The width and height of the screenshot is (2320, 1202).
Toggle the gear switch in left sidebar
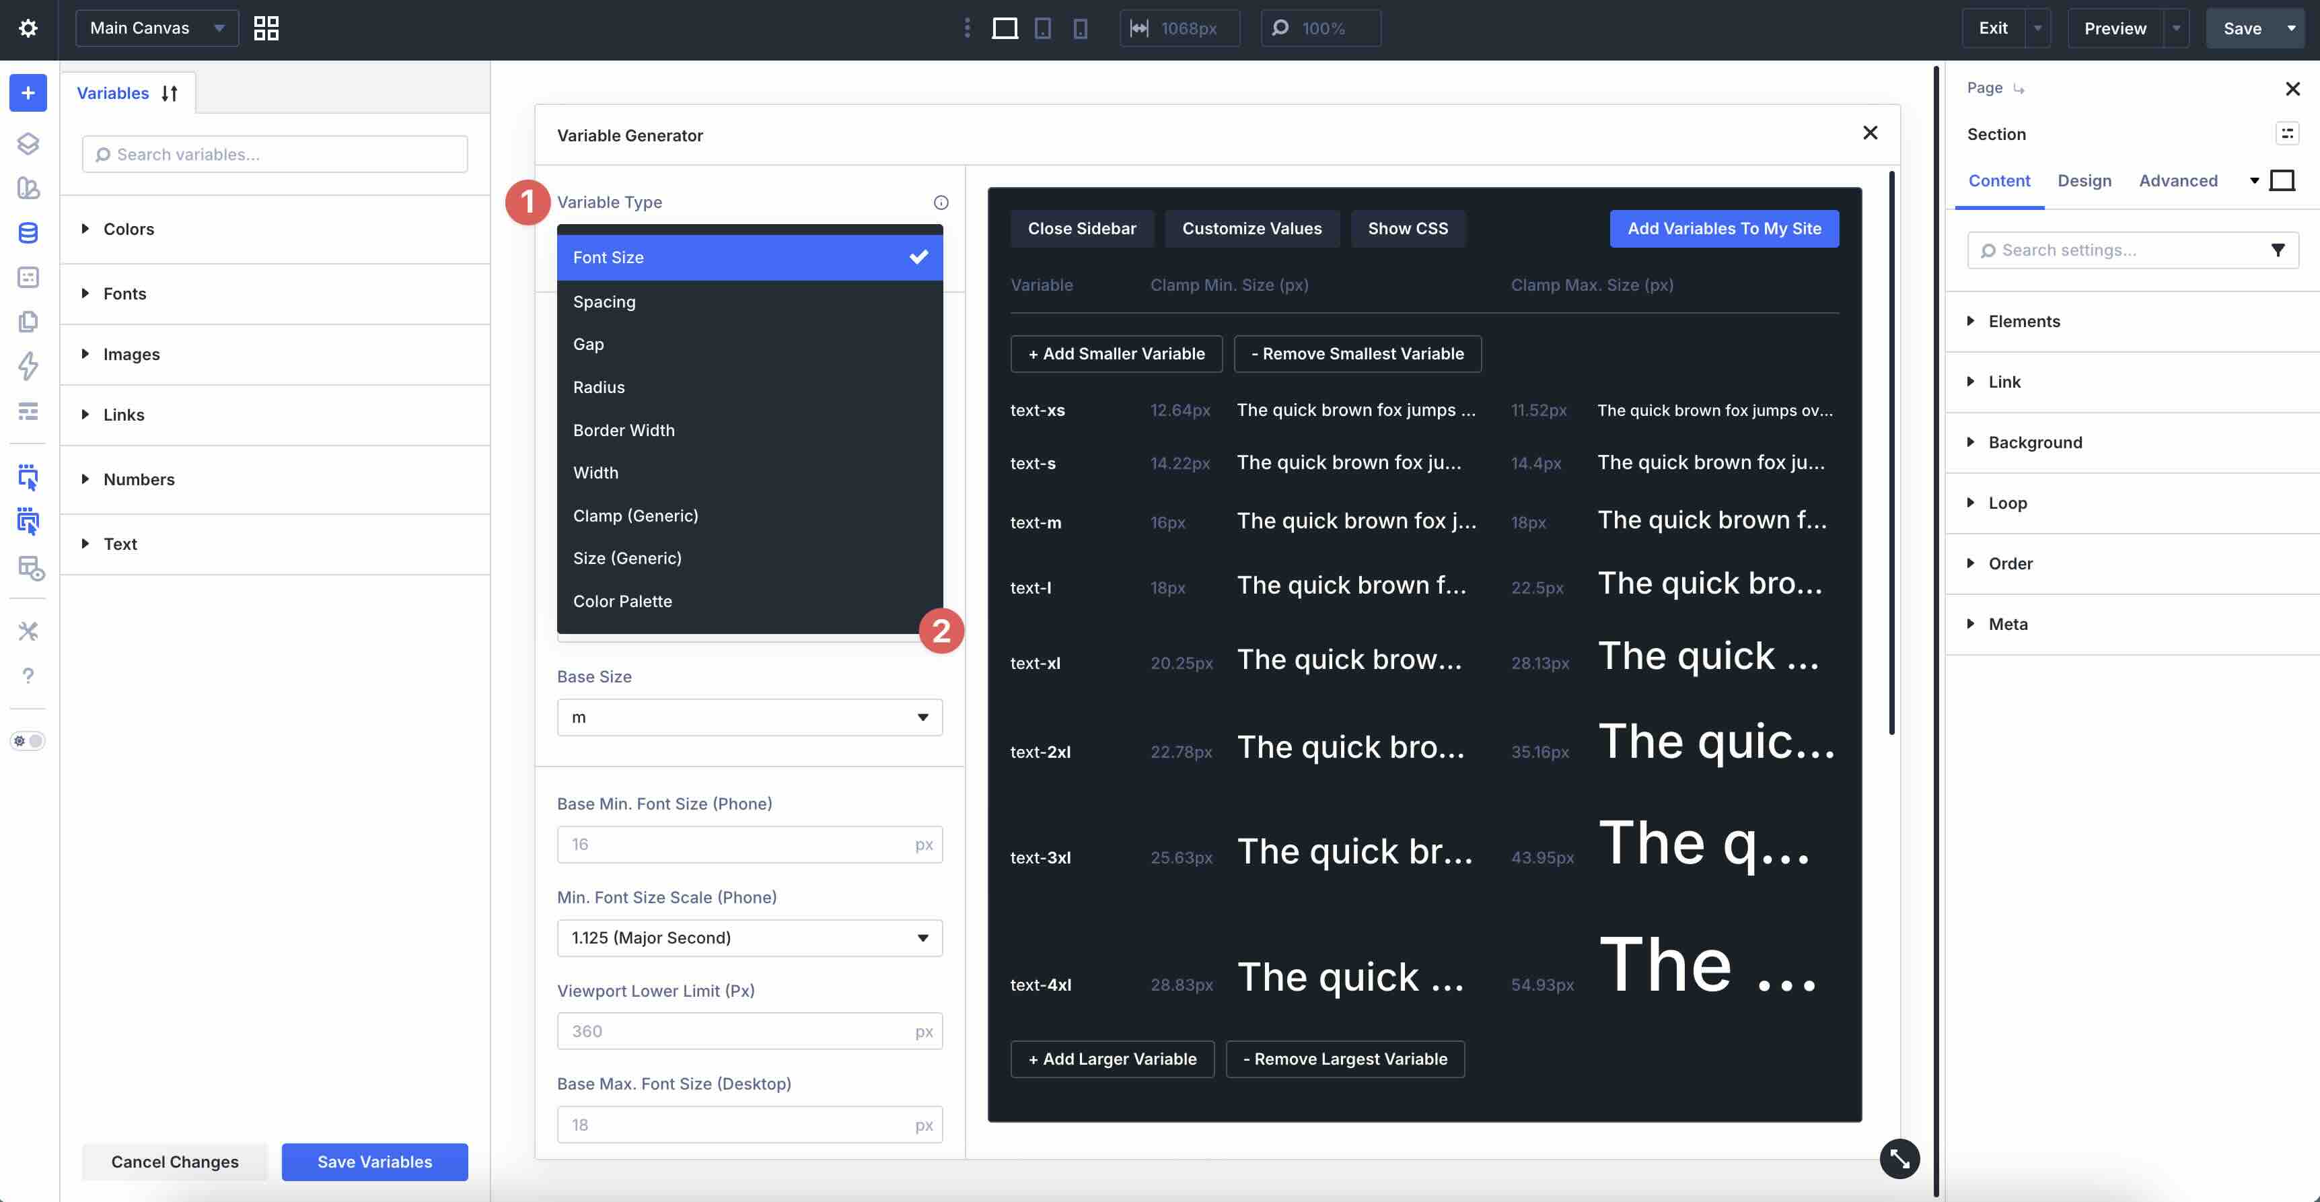click(28, 741)
